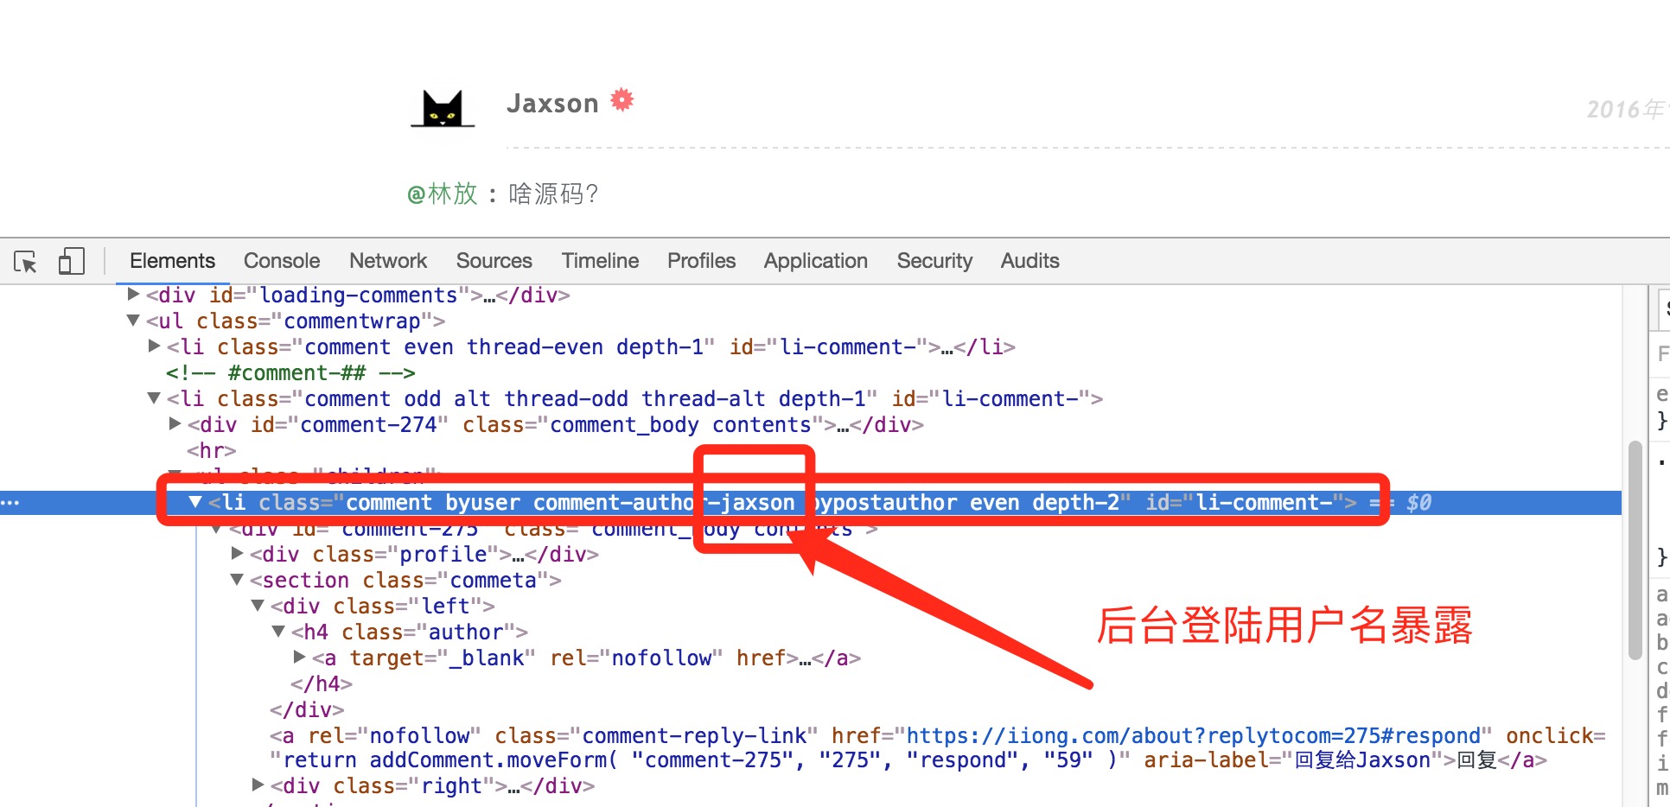The width and height of the screenshot is (1670, 807).
Task: Toggle the device toolbar icon
Action: click(x=72, y=261)
